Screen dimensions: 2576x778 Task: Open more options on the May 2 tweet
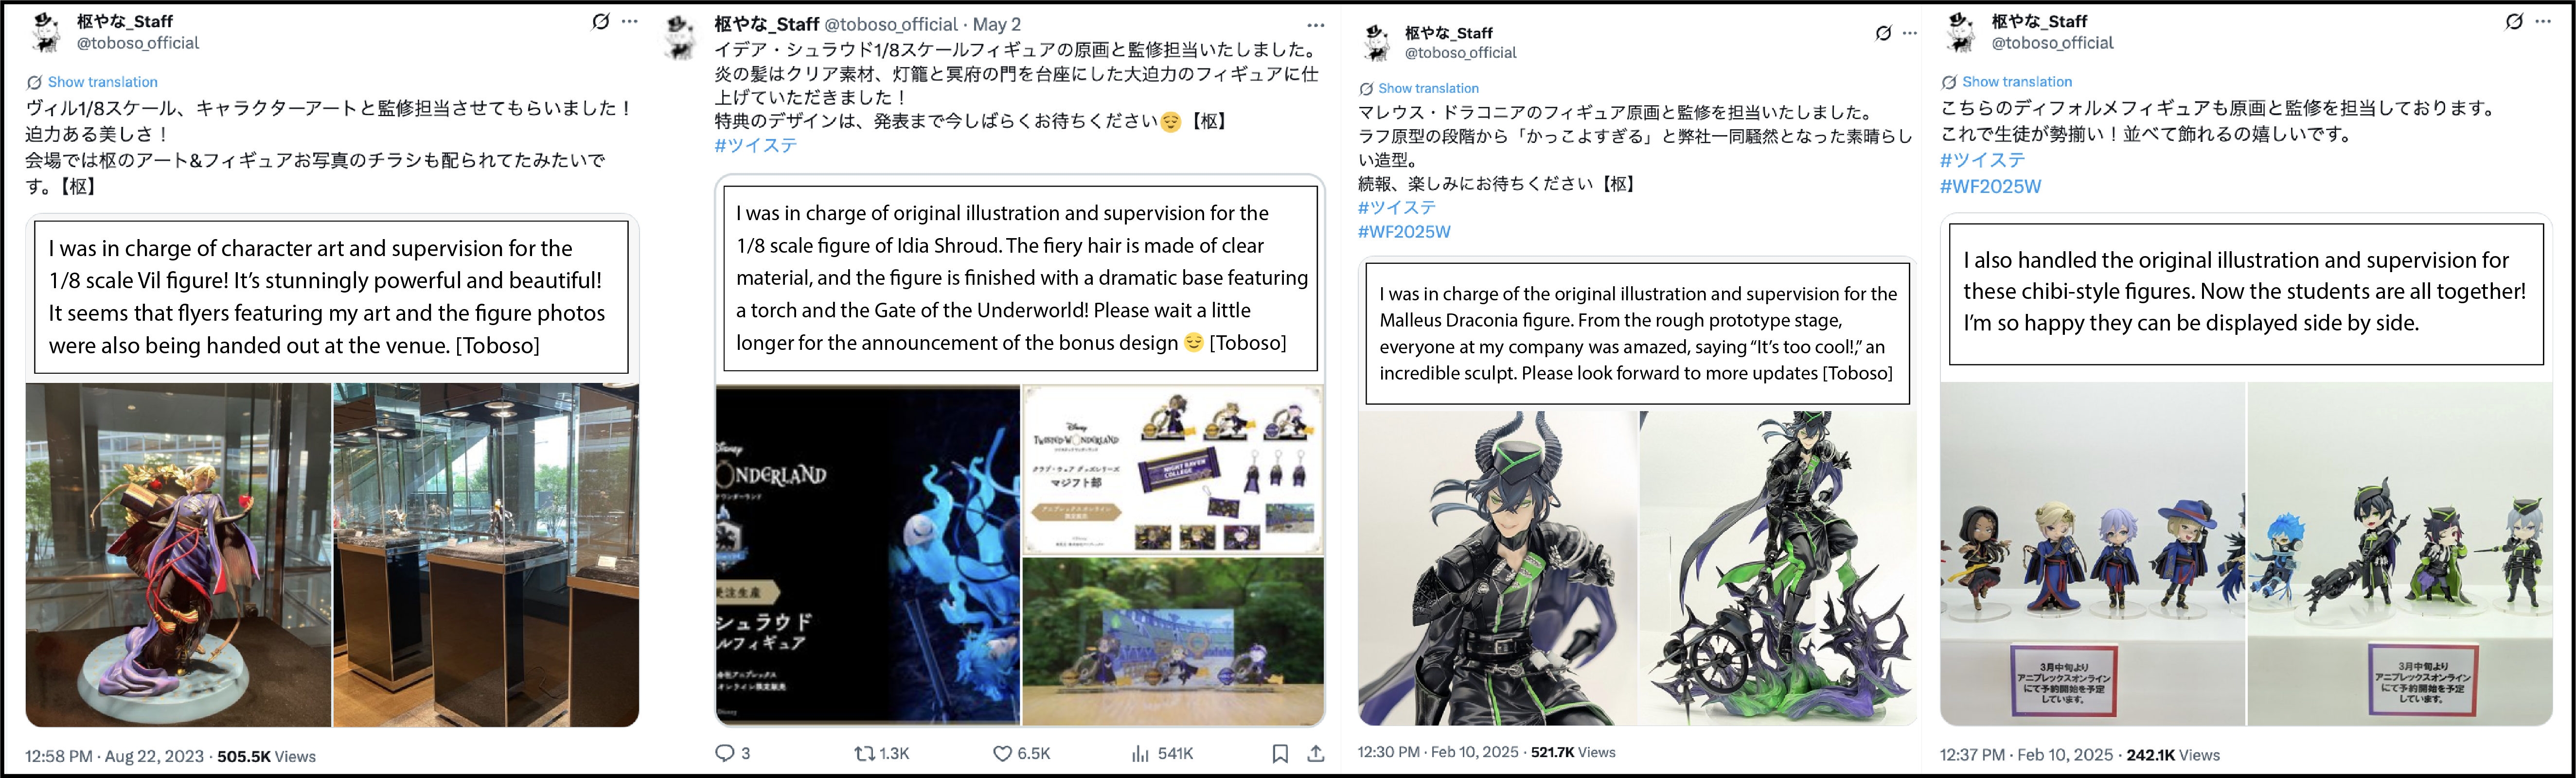[1316, 25]
